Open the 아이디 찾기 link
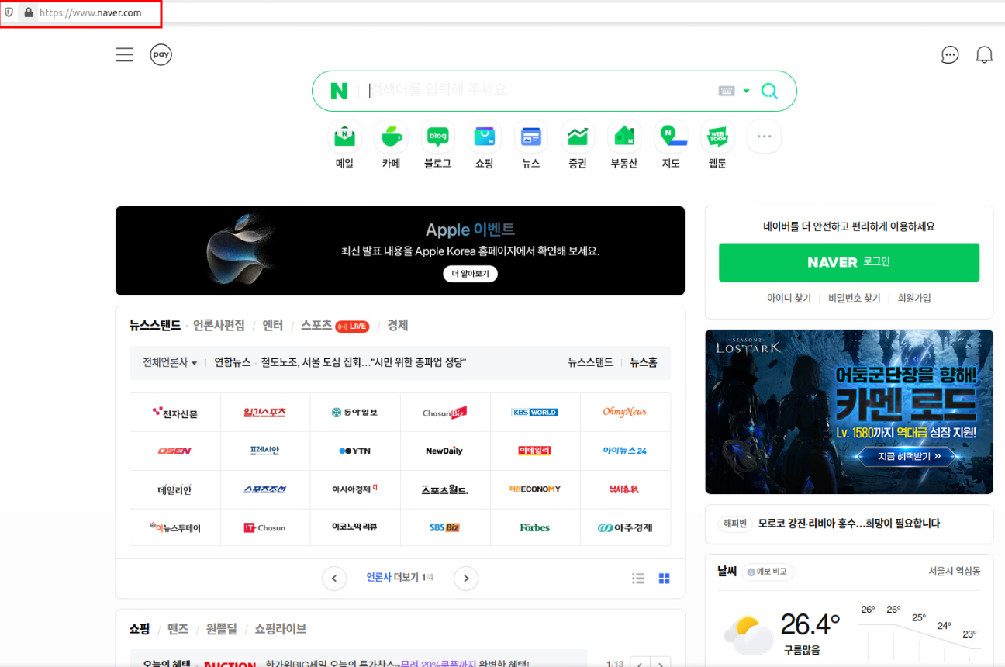 [789, 298]
